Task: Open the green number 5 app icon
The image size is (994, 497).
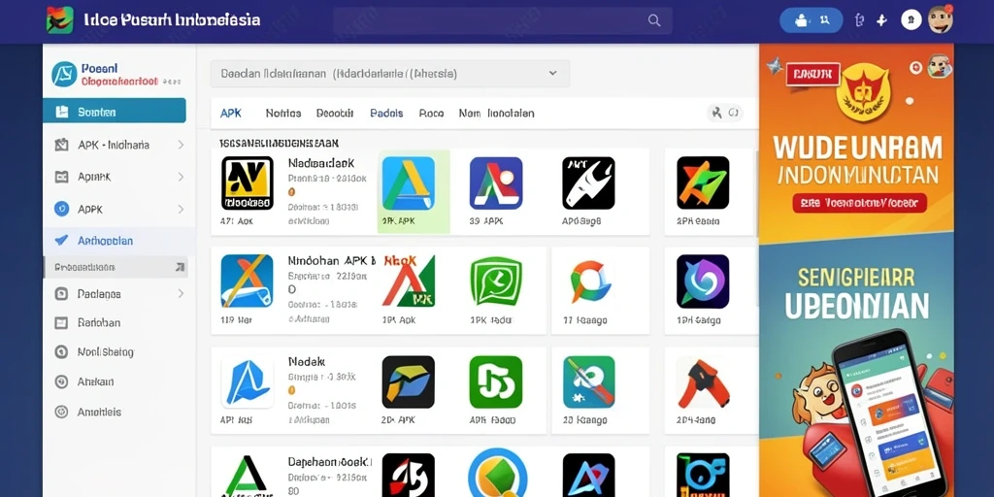Action: coord(496,381)
